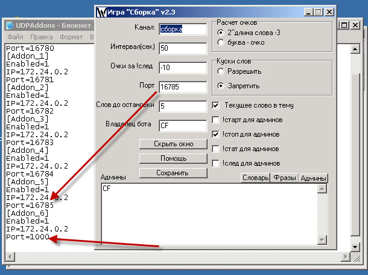Toggle "!стат для админов" checkbox
Screen dimensions: 368x275
(217, 149)
